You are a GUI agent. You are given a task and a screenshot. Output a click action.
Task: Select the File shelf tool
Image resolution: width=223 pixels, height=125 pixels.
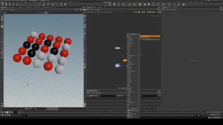(x=65, y=5)
